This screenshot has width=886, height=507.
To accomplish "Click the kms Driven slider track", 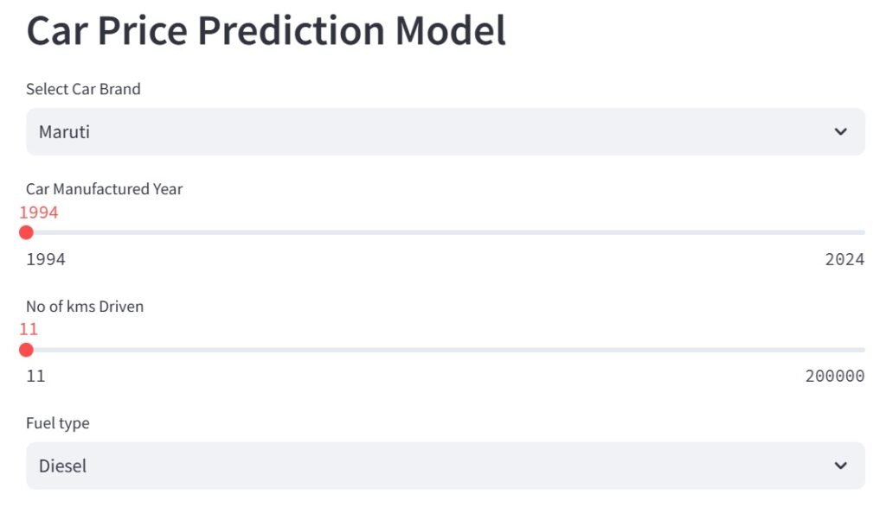I will [445, 350].
